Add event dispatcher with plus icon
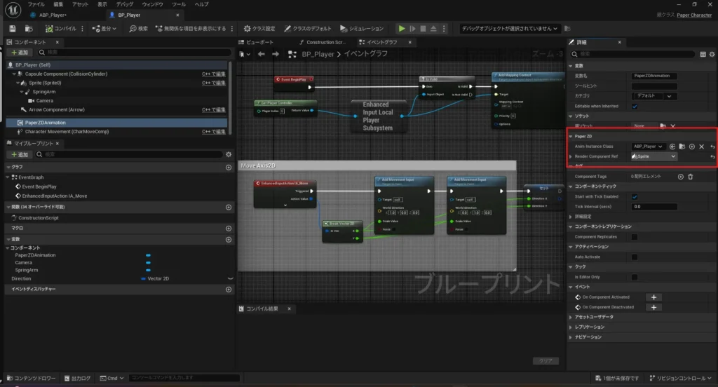The image size is (718, 387). [229, 290]
